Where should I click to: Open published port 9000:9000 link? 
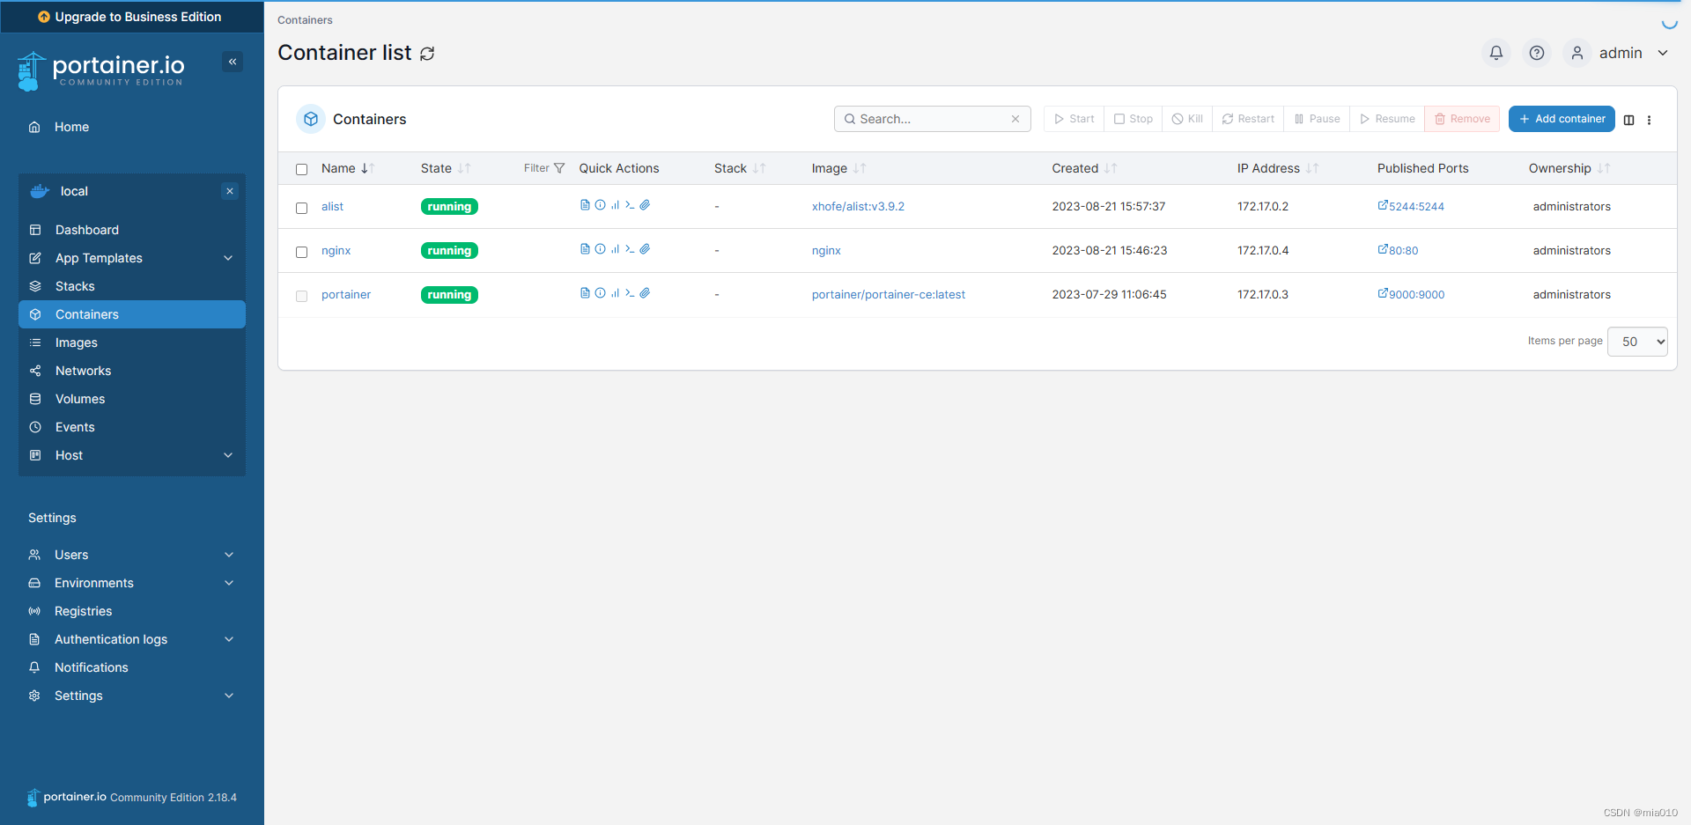(x=1411, y=294)
